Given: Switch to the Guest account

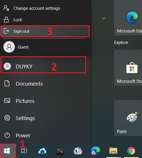Looking at the screenshot, I should (45, 47).
